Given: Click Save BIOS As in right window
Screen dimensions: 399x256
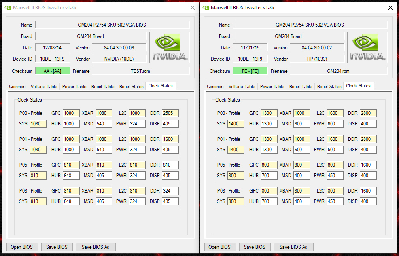Looking at the screenshot, I should click(x=293, y=247).
